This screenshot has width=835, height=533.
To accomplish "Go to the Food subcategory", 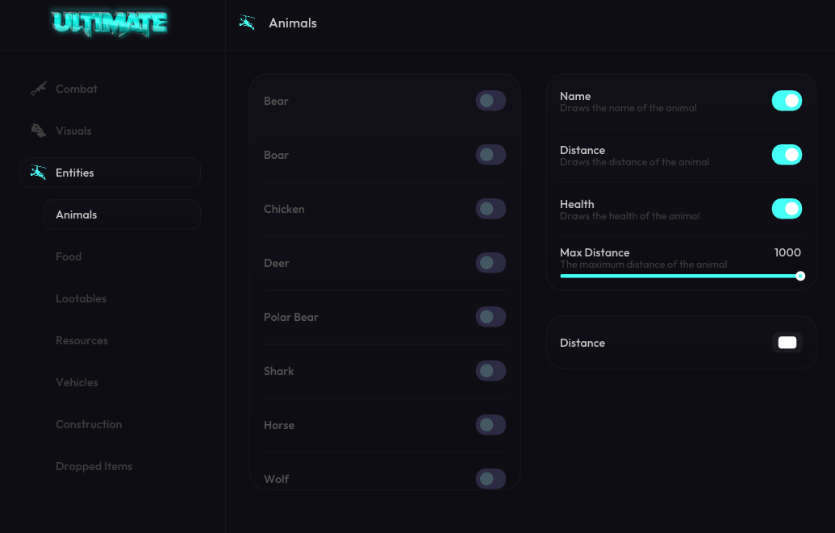I will pyautogui.click(x=69, y=256).
